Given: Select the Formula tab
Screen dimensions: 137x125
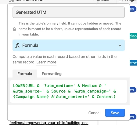Looking at the screenshot, I should [x=25, y=74].
